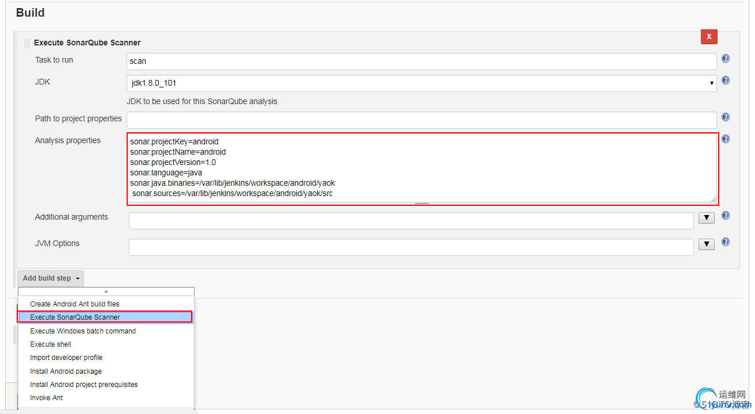Focus the Additional arguments input

(411, 221)
